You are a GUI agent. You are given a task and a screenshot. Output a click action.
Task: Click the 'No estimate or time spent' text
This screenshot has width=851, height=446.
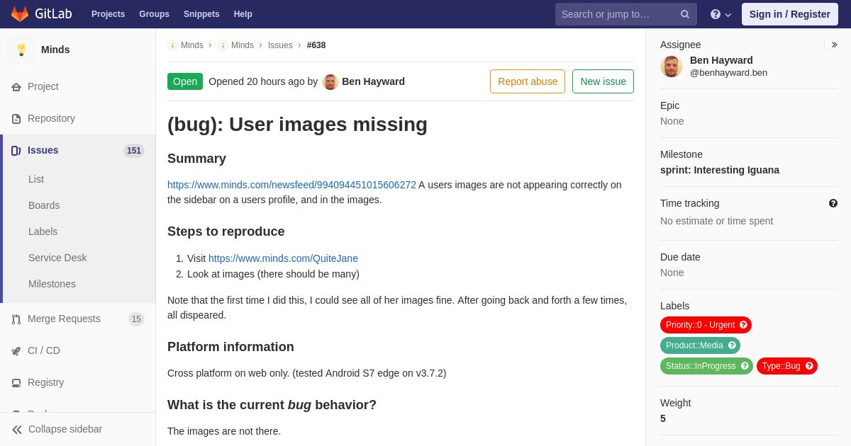pyautogui.click(x=716, y=221)
